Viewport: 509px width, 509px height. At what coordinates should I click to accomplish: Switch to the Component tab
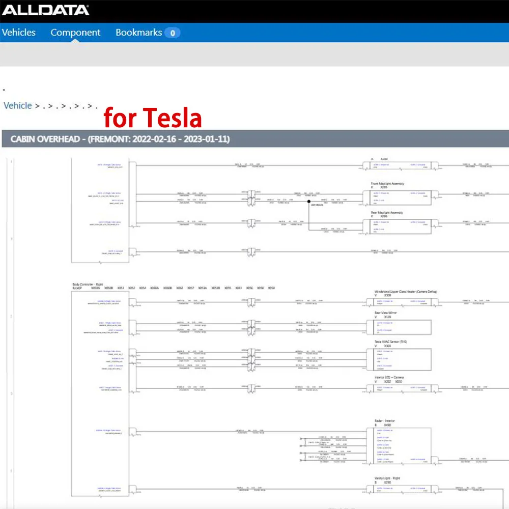click(x=75, y=33)
